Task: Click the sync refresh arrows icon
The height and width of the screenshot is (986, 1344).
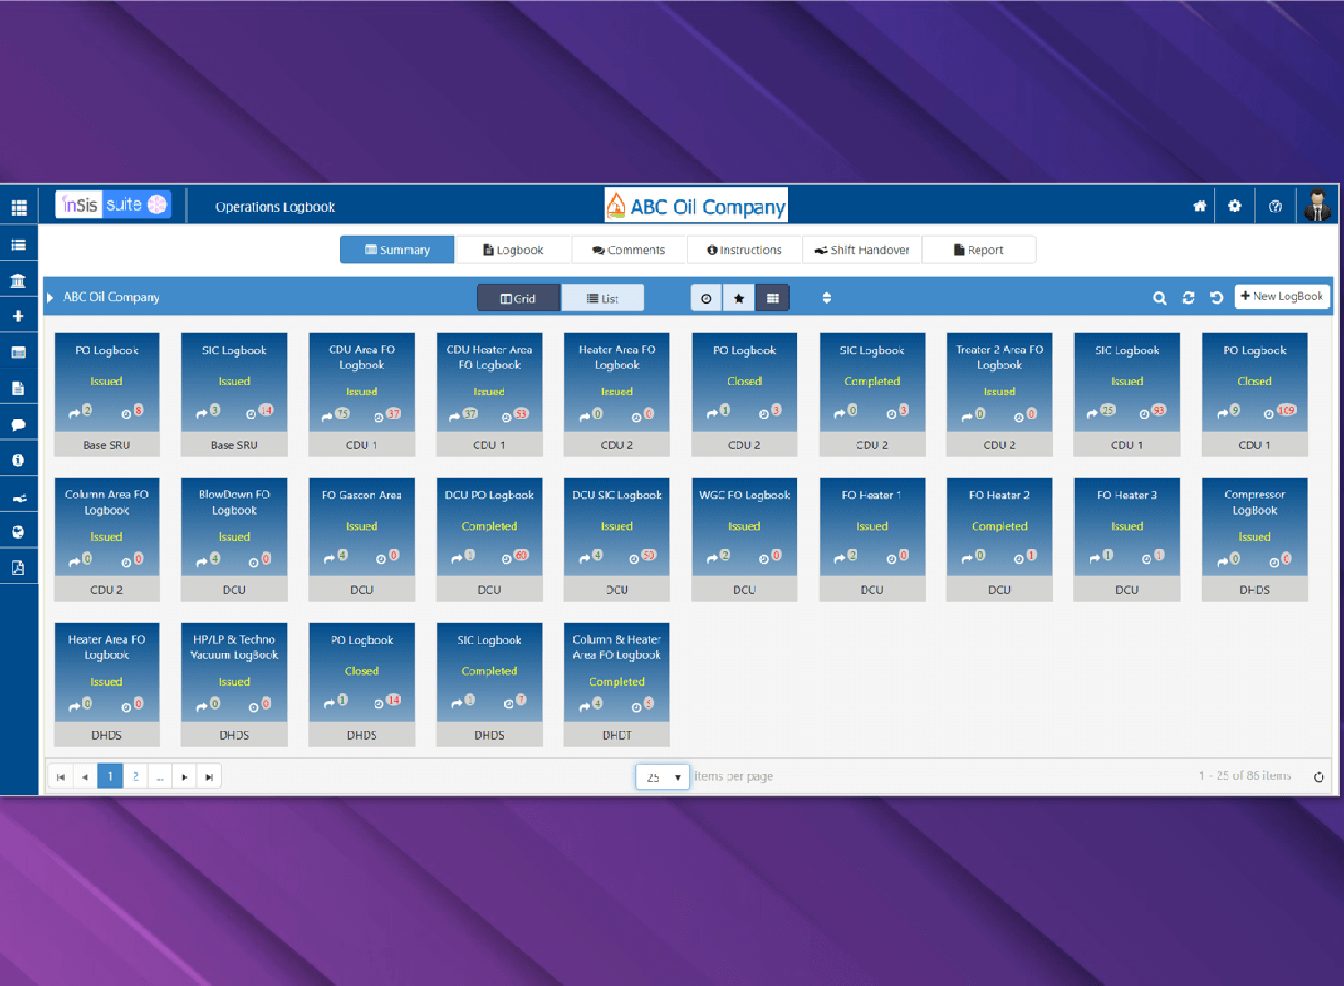Action: [1188, 298]
